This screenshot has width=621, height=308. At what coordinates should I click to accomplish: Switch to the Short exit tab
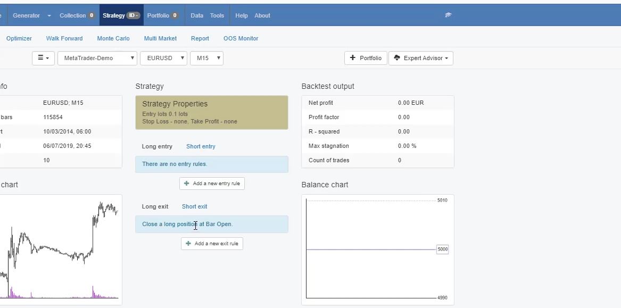point(194,206)
